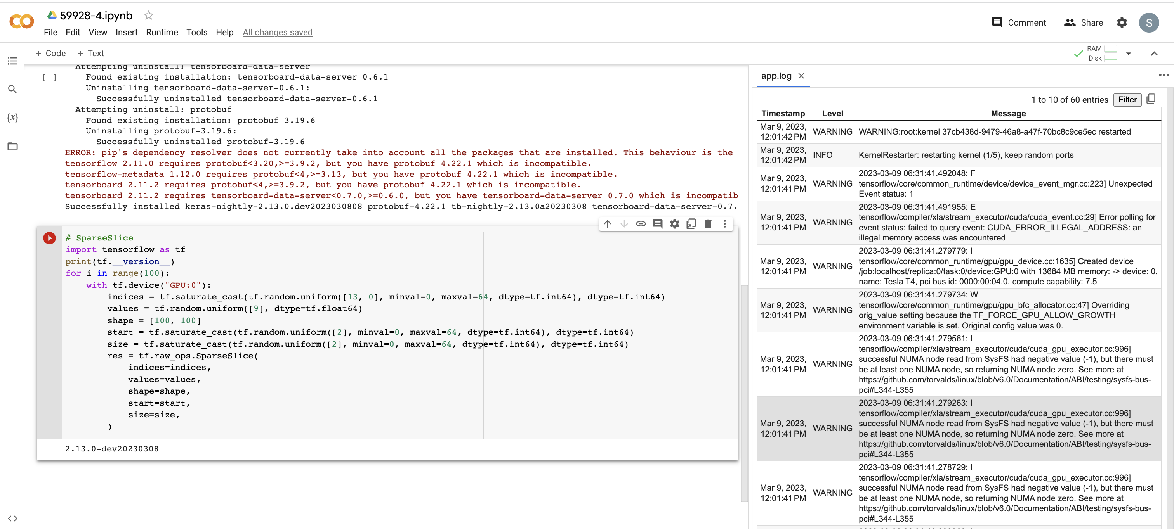Browse files from the sidebar

[12, 146]
